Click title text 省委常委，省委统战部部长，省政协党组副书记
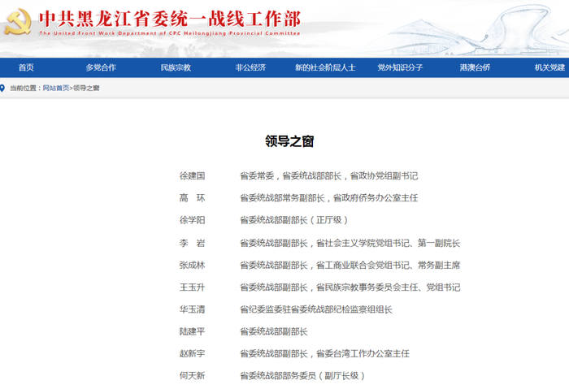The height and width of the screenshot is (389, 569). pyautogui.click(x=329, y=176)
